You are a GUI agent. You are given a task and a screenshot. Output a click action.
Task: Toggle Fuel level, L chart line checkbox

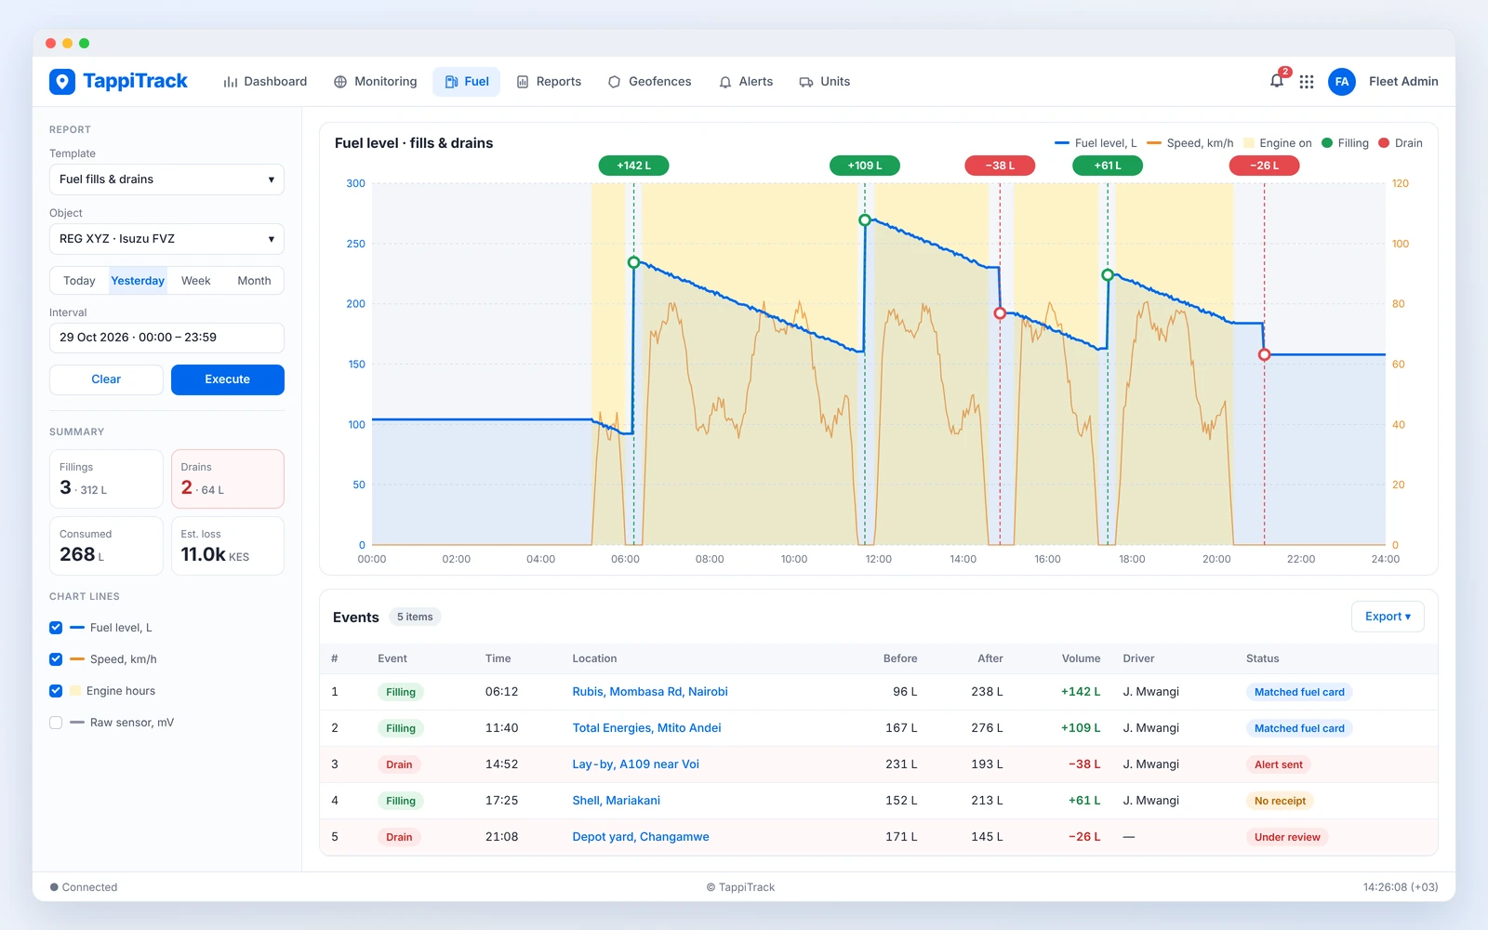click(x=56, y=628)
